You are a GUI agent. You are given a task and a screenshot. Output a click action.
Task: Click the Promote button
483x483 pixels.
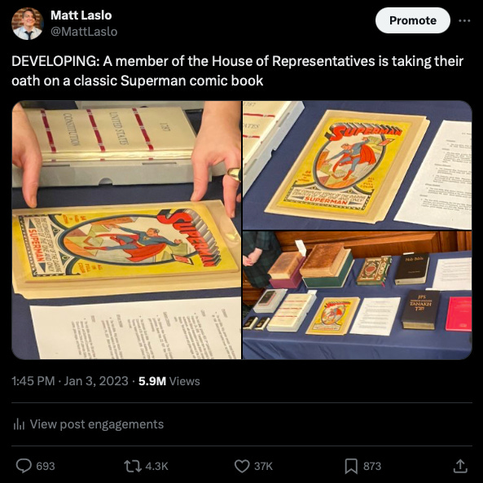[x=412, y=20]
